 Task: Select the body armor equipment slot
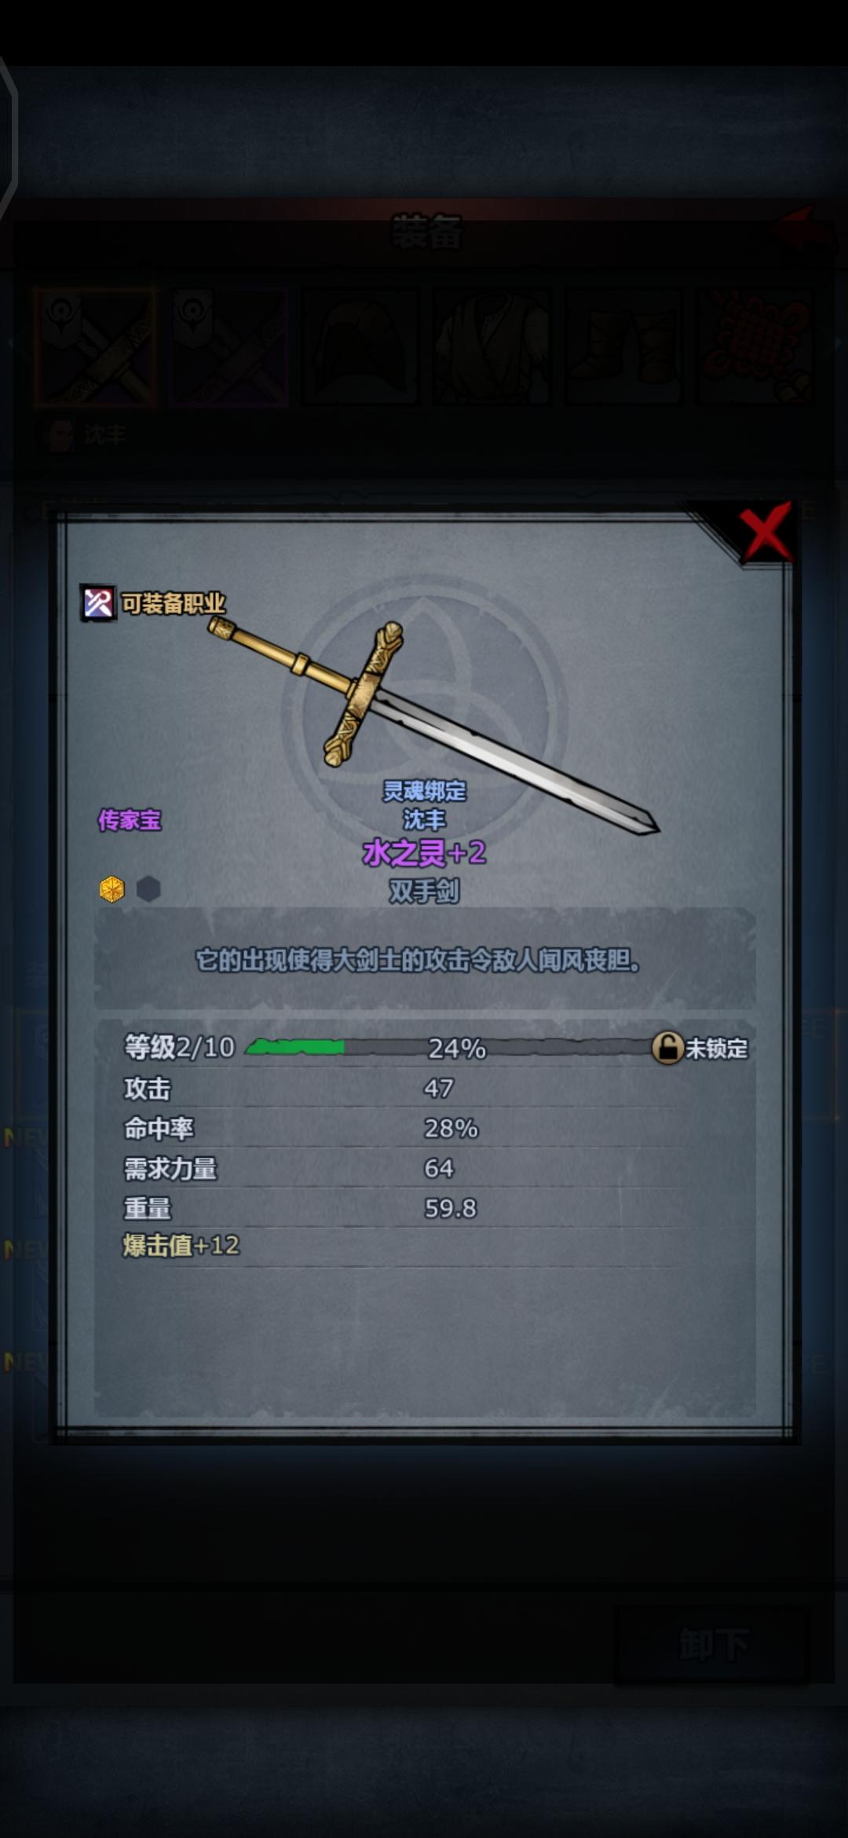[x=492, y=346]
